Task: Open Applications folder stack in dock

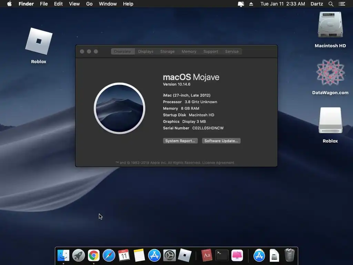Action: point(259,256)
